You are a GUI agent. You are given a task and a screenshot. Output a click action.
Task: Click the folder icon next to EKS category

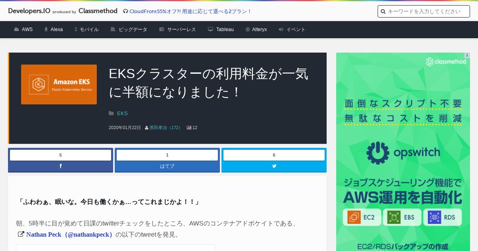coord(112,114)
